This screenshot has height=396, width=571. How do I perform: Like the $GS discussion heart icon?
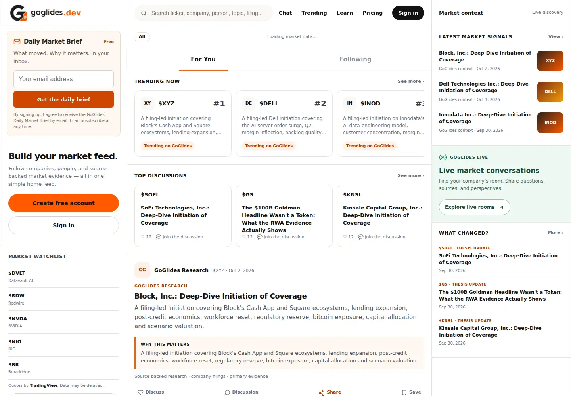(244, 237)
